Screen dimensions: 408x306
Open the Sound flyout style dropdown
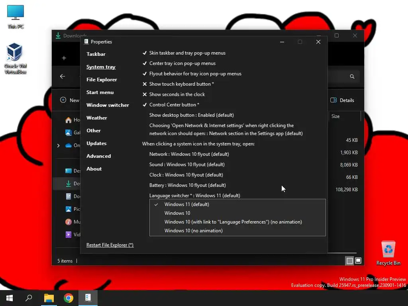(x=187, y=165)
